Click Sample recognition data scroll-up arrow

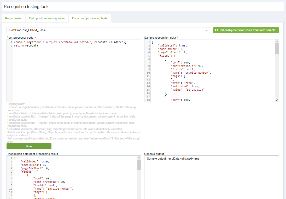click(277, 42)
